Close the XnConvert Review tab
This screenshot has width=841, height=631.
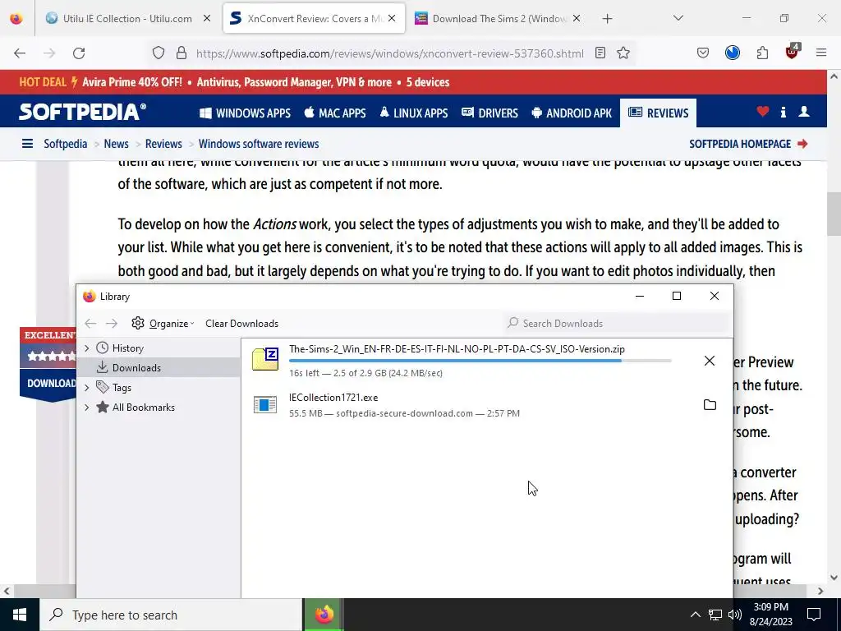392,19
